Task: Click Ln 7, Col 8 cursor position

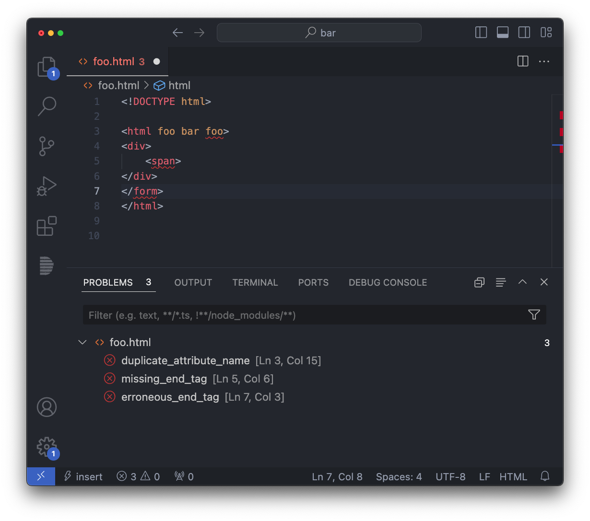Action: (x=337, y=476)
